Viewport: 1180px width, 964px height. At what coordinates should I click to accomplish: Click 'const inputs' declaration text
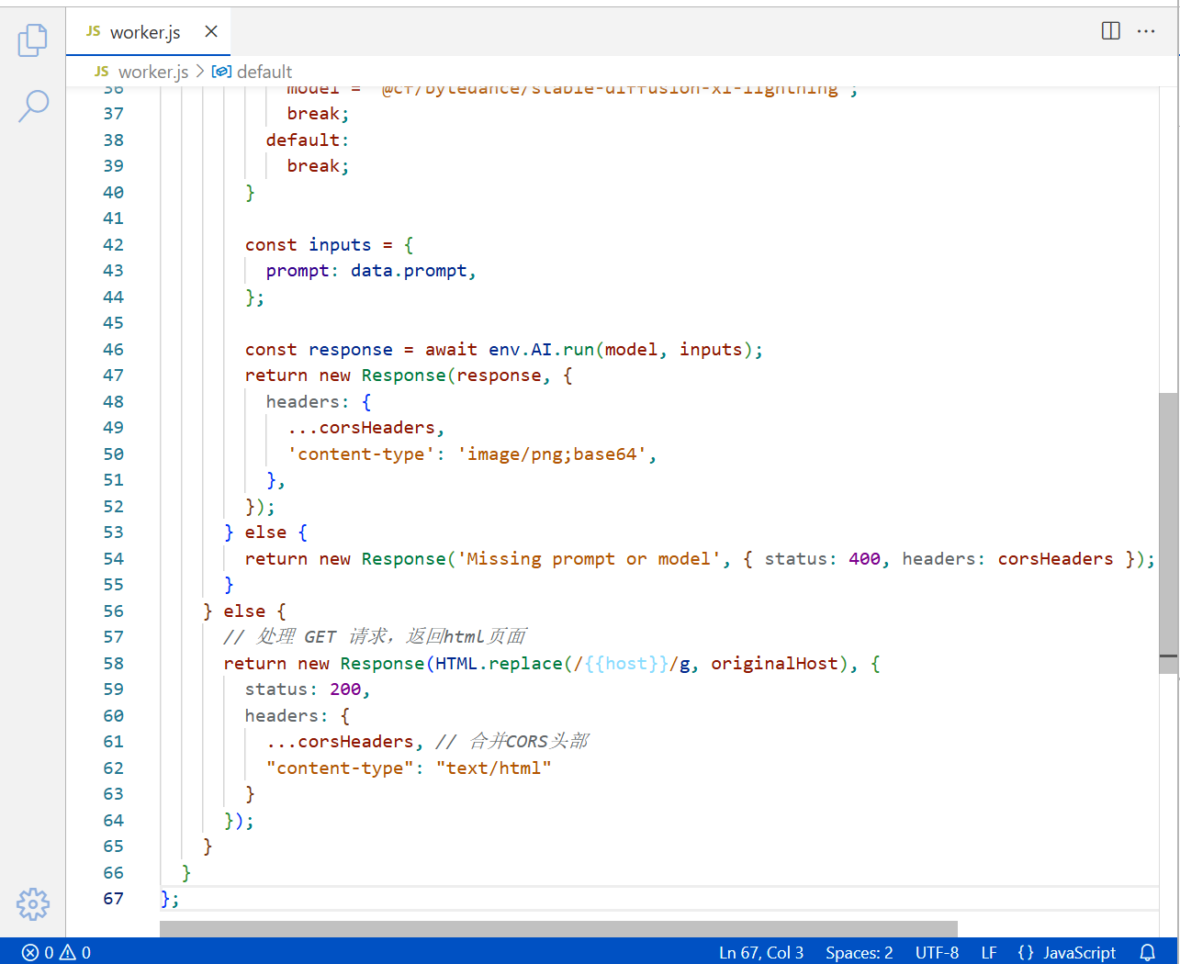(x=308, y=245)
